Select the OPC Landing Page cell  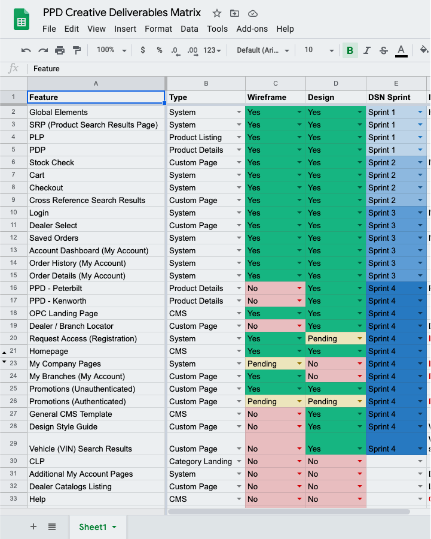click(96, 313)
